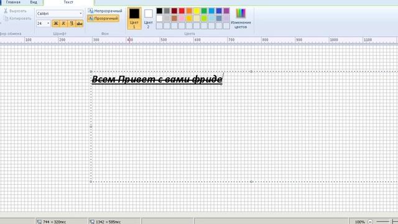Activate Цвет 1 foreground color box
The width and height of the screenshot is (398, 224).
pyautogui.click(x=134, y=18)
